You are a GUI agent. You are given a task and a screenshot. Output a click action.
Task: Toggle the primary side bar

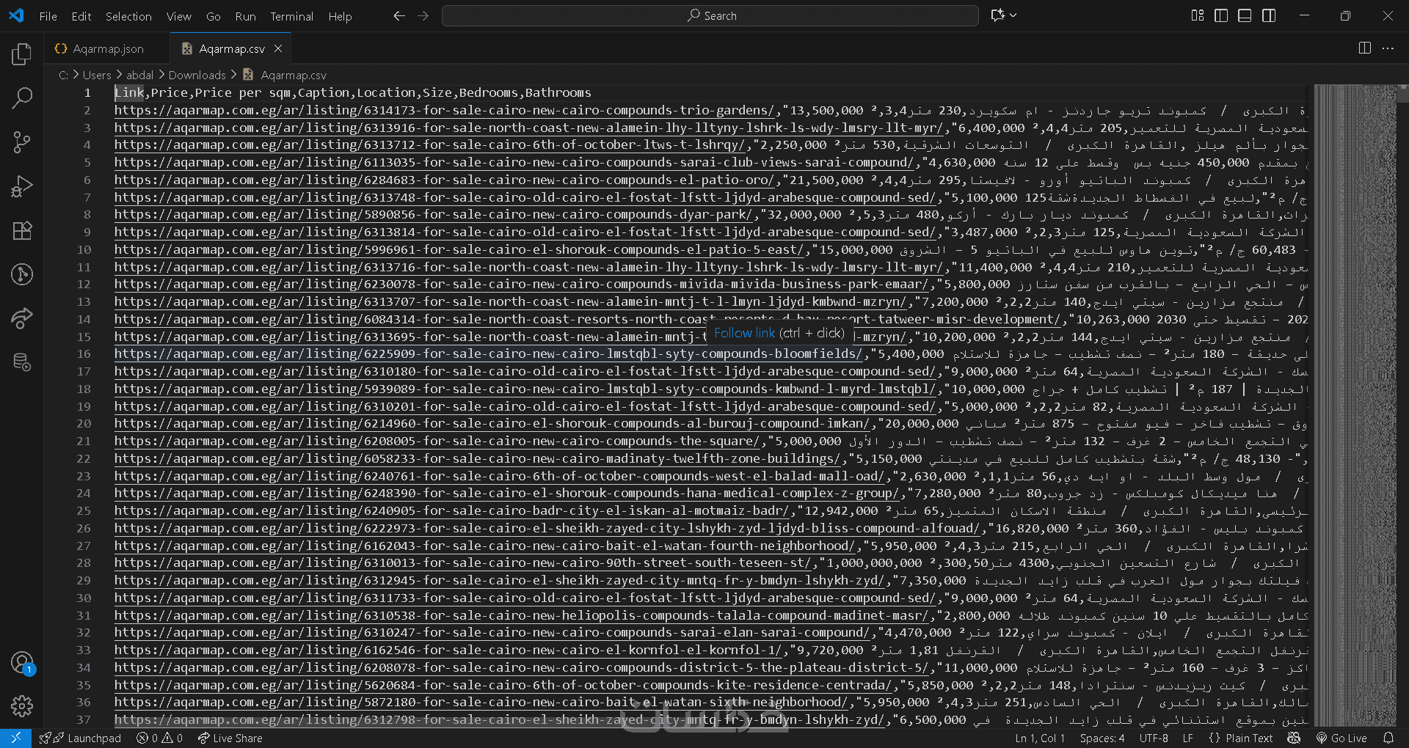pyautogui.click(x=1221, y=15)
